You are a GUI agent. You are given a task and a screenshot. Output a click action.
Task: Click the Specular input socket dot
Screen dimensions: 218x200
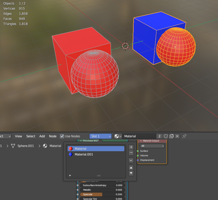[x=78, y=194]
